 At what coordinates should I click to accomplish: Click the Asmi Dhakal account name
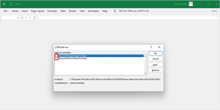click(x=181, y=4)
